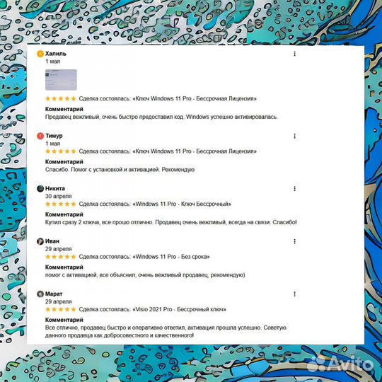Open the three-dot menu for Марат's review
The width and height of the screenshot is (382, 382).
tap(294, 294)
